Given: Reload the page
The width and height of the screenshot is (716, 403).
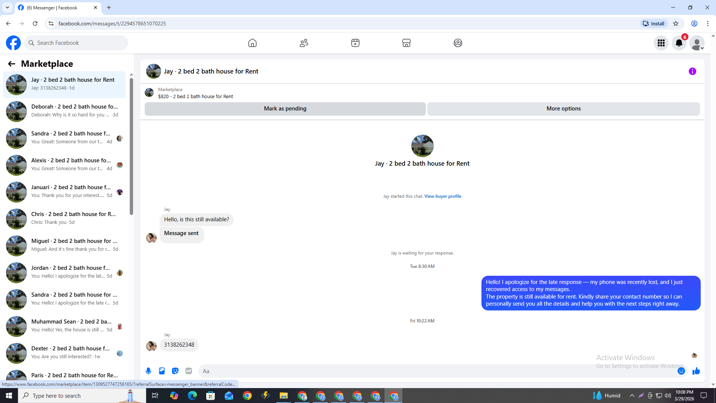Looking at the screenshot, I should click(x=35, y=24).
